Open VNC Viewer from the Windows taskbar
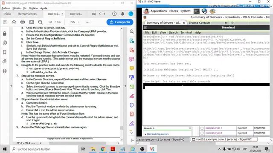Screen dimensions: 273x153 click(x=152, y=149)
